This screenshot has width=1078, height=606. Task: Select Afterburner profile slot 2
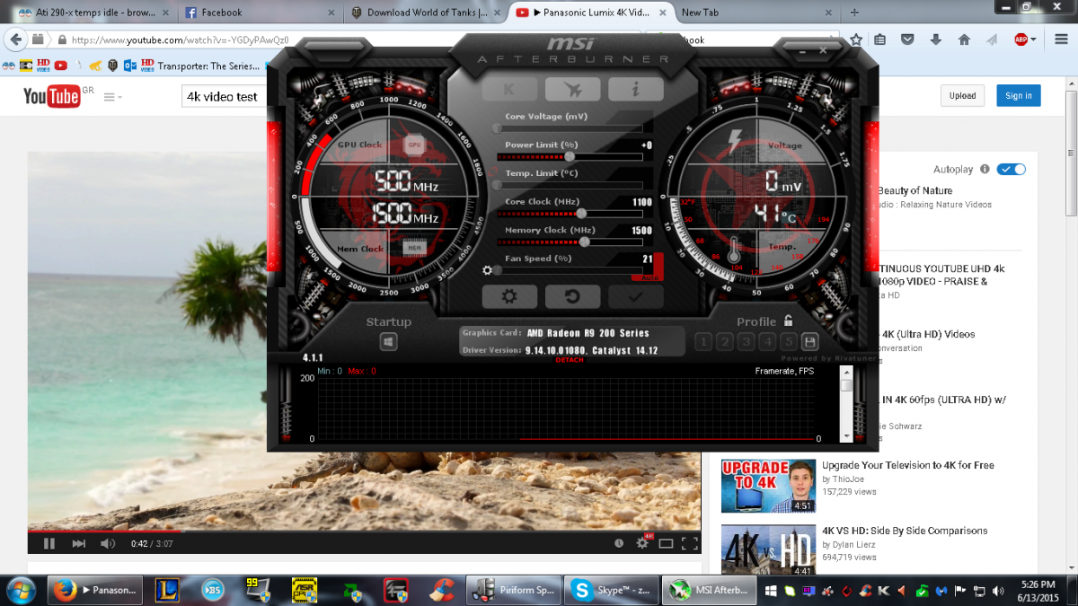(x=725, y=342)
